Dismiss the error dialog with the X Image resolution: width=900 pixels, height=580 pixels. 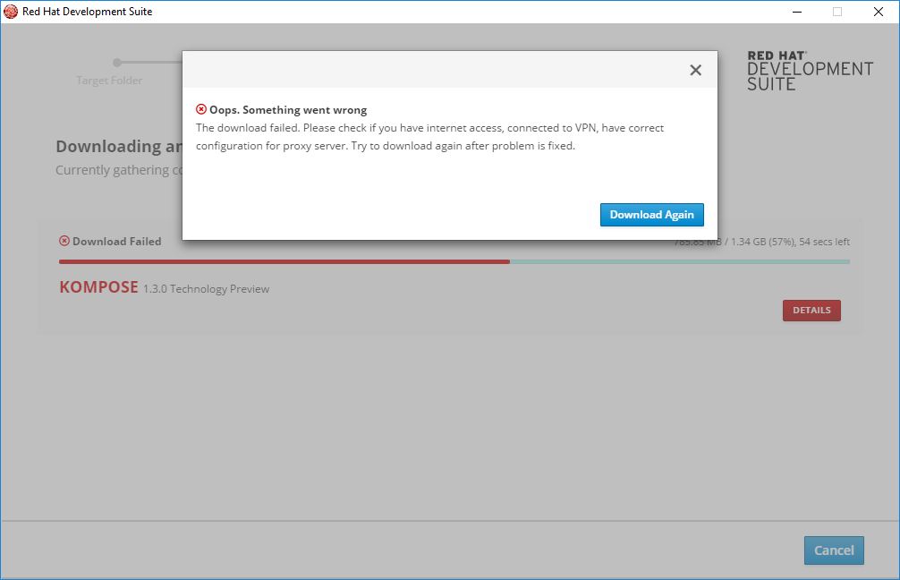pyautogui.click(x=695, y=69)
